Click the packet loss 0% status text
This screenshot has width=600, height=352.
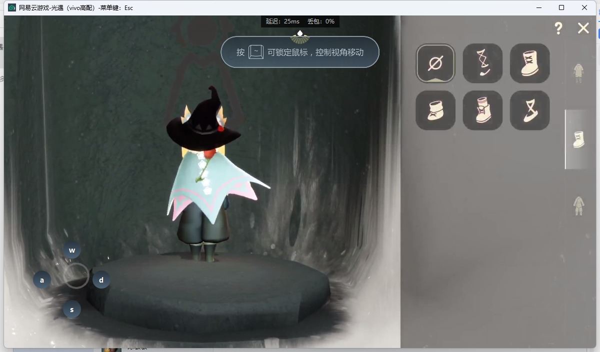tap(321, 21)
